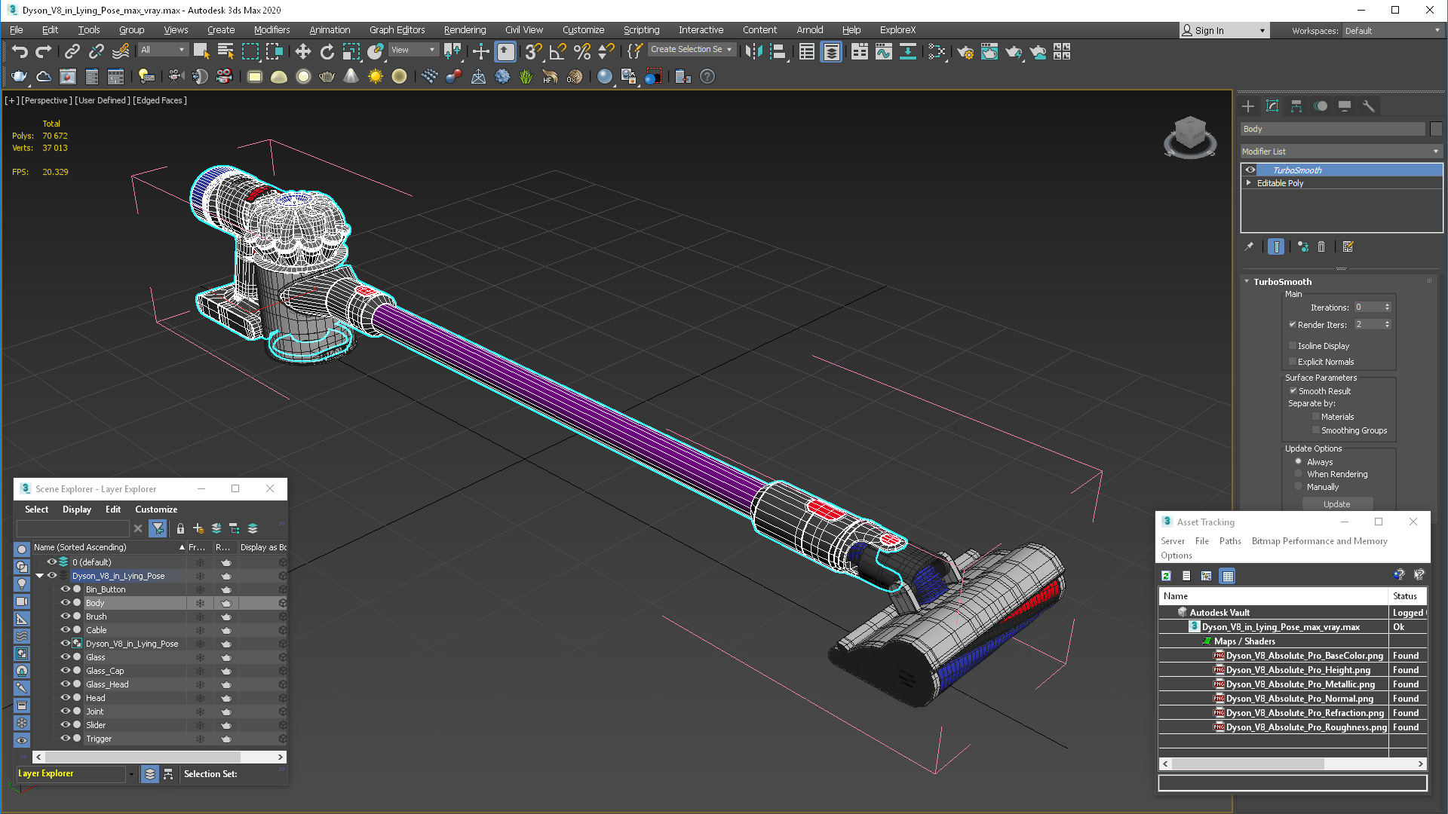This screenshot has width=1448, height=814.
Task: Open selection filter All dropdown
Action: point(163,50)
